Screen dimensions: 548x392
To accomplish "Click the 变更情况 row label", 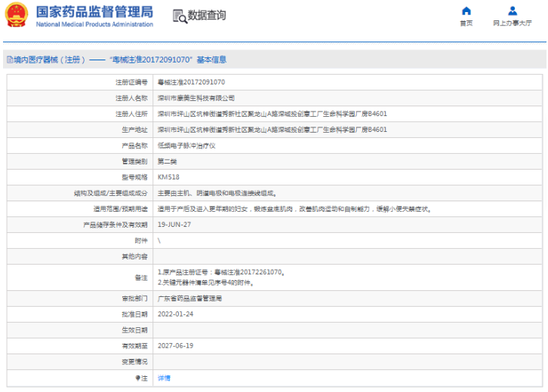I will (135, 362).
